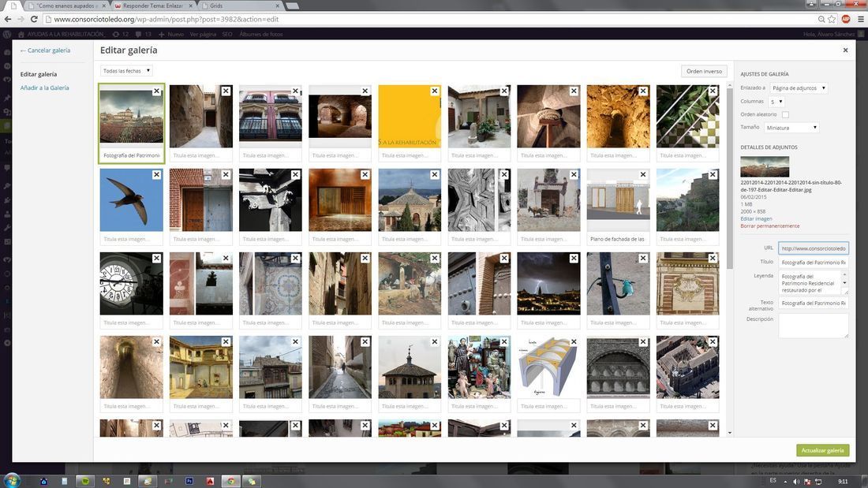This screenshot has width=868, height=488.
Task: Change the 'Columnas' dropdown value
Action: click(776, 102)
